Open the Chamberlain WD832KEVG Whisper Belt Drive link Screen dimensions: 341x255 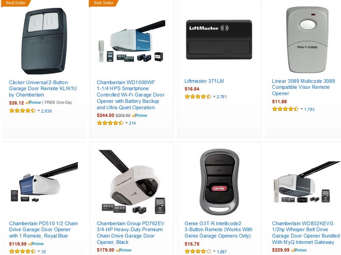(x=305, y=233)
